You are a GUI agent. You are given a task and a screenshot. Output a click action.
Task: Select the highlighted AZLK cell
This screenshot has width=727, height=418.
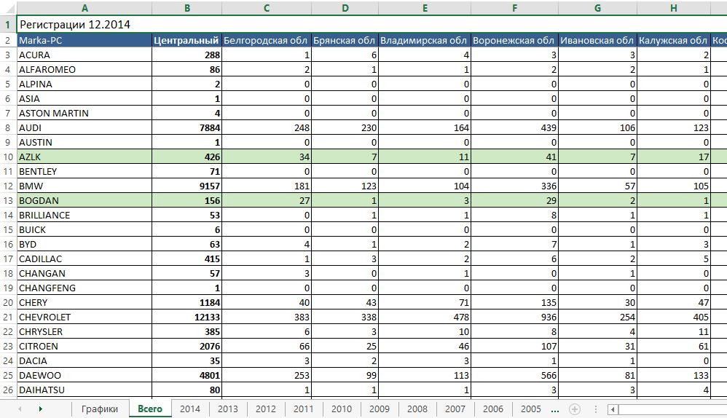[x=85, y=157]
